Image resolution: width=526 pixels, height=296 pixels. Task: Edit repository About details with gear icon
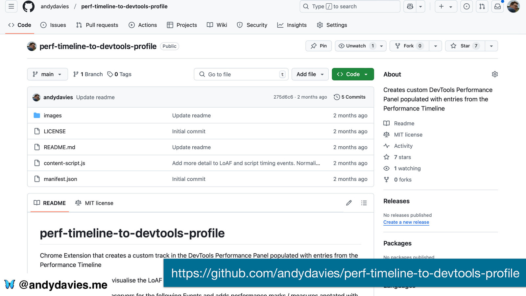coord(495,74)
